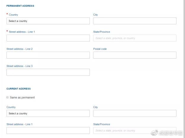The width and height of the screenshot is (185, 138).
Task: Focus the Current Address Street address Line 1 field
Action: tap(48, 131)
